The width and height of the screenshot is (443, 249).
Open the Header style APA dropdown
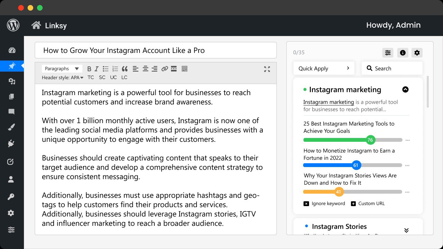click(63, 77)
